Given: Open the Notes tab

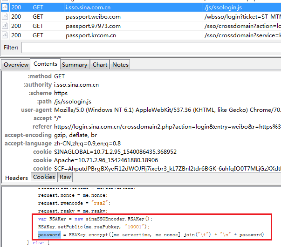Looking at the screenshot, I should 120,64.
